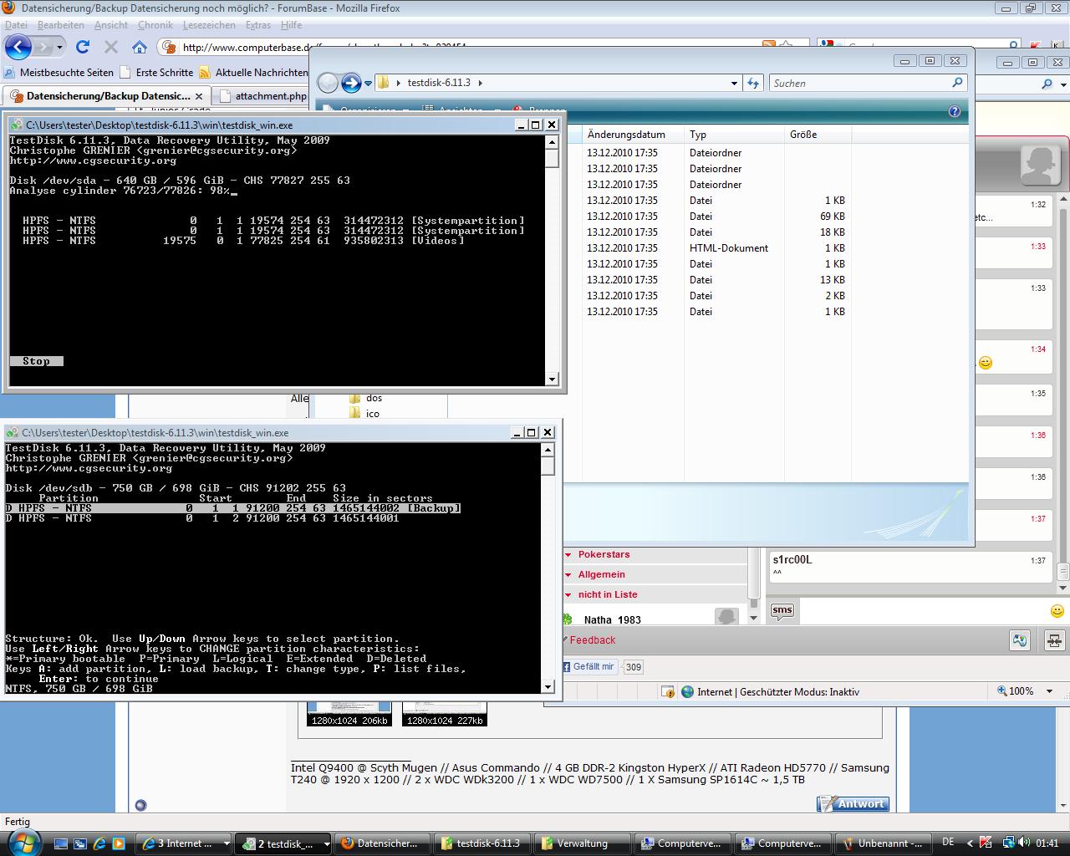Click popup blocker status bar icon
This screenshot has width=1070, height=856.
point(668,691)
